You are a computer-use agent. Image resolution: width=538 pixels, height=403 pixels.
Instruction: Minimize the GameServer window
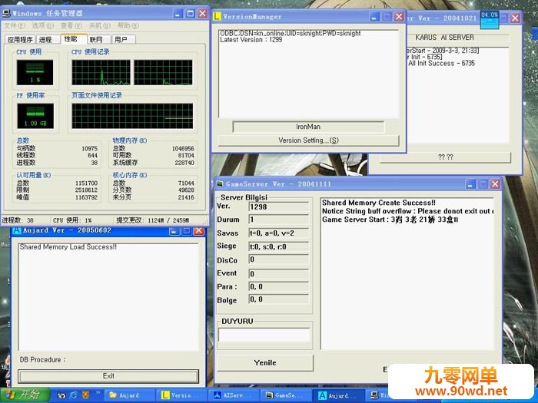pyautogui.click(x=470, y=184)
